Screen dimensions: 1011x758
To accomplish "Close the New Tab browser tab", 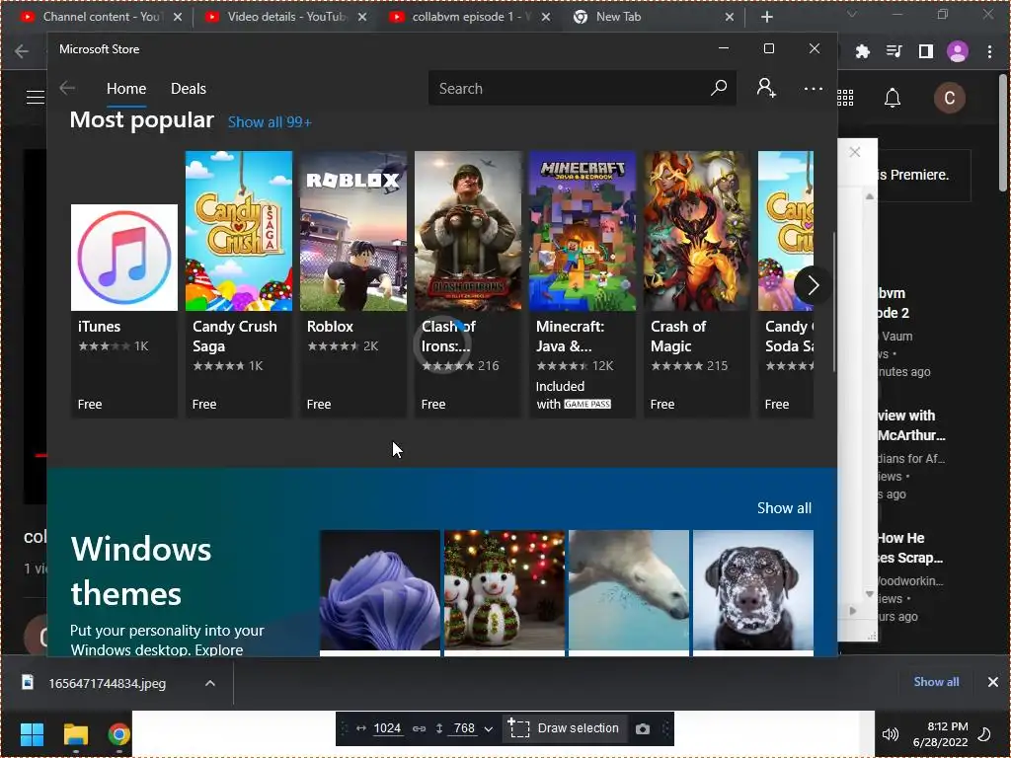I will tap(730, 17).
